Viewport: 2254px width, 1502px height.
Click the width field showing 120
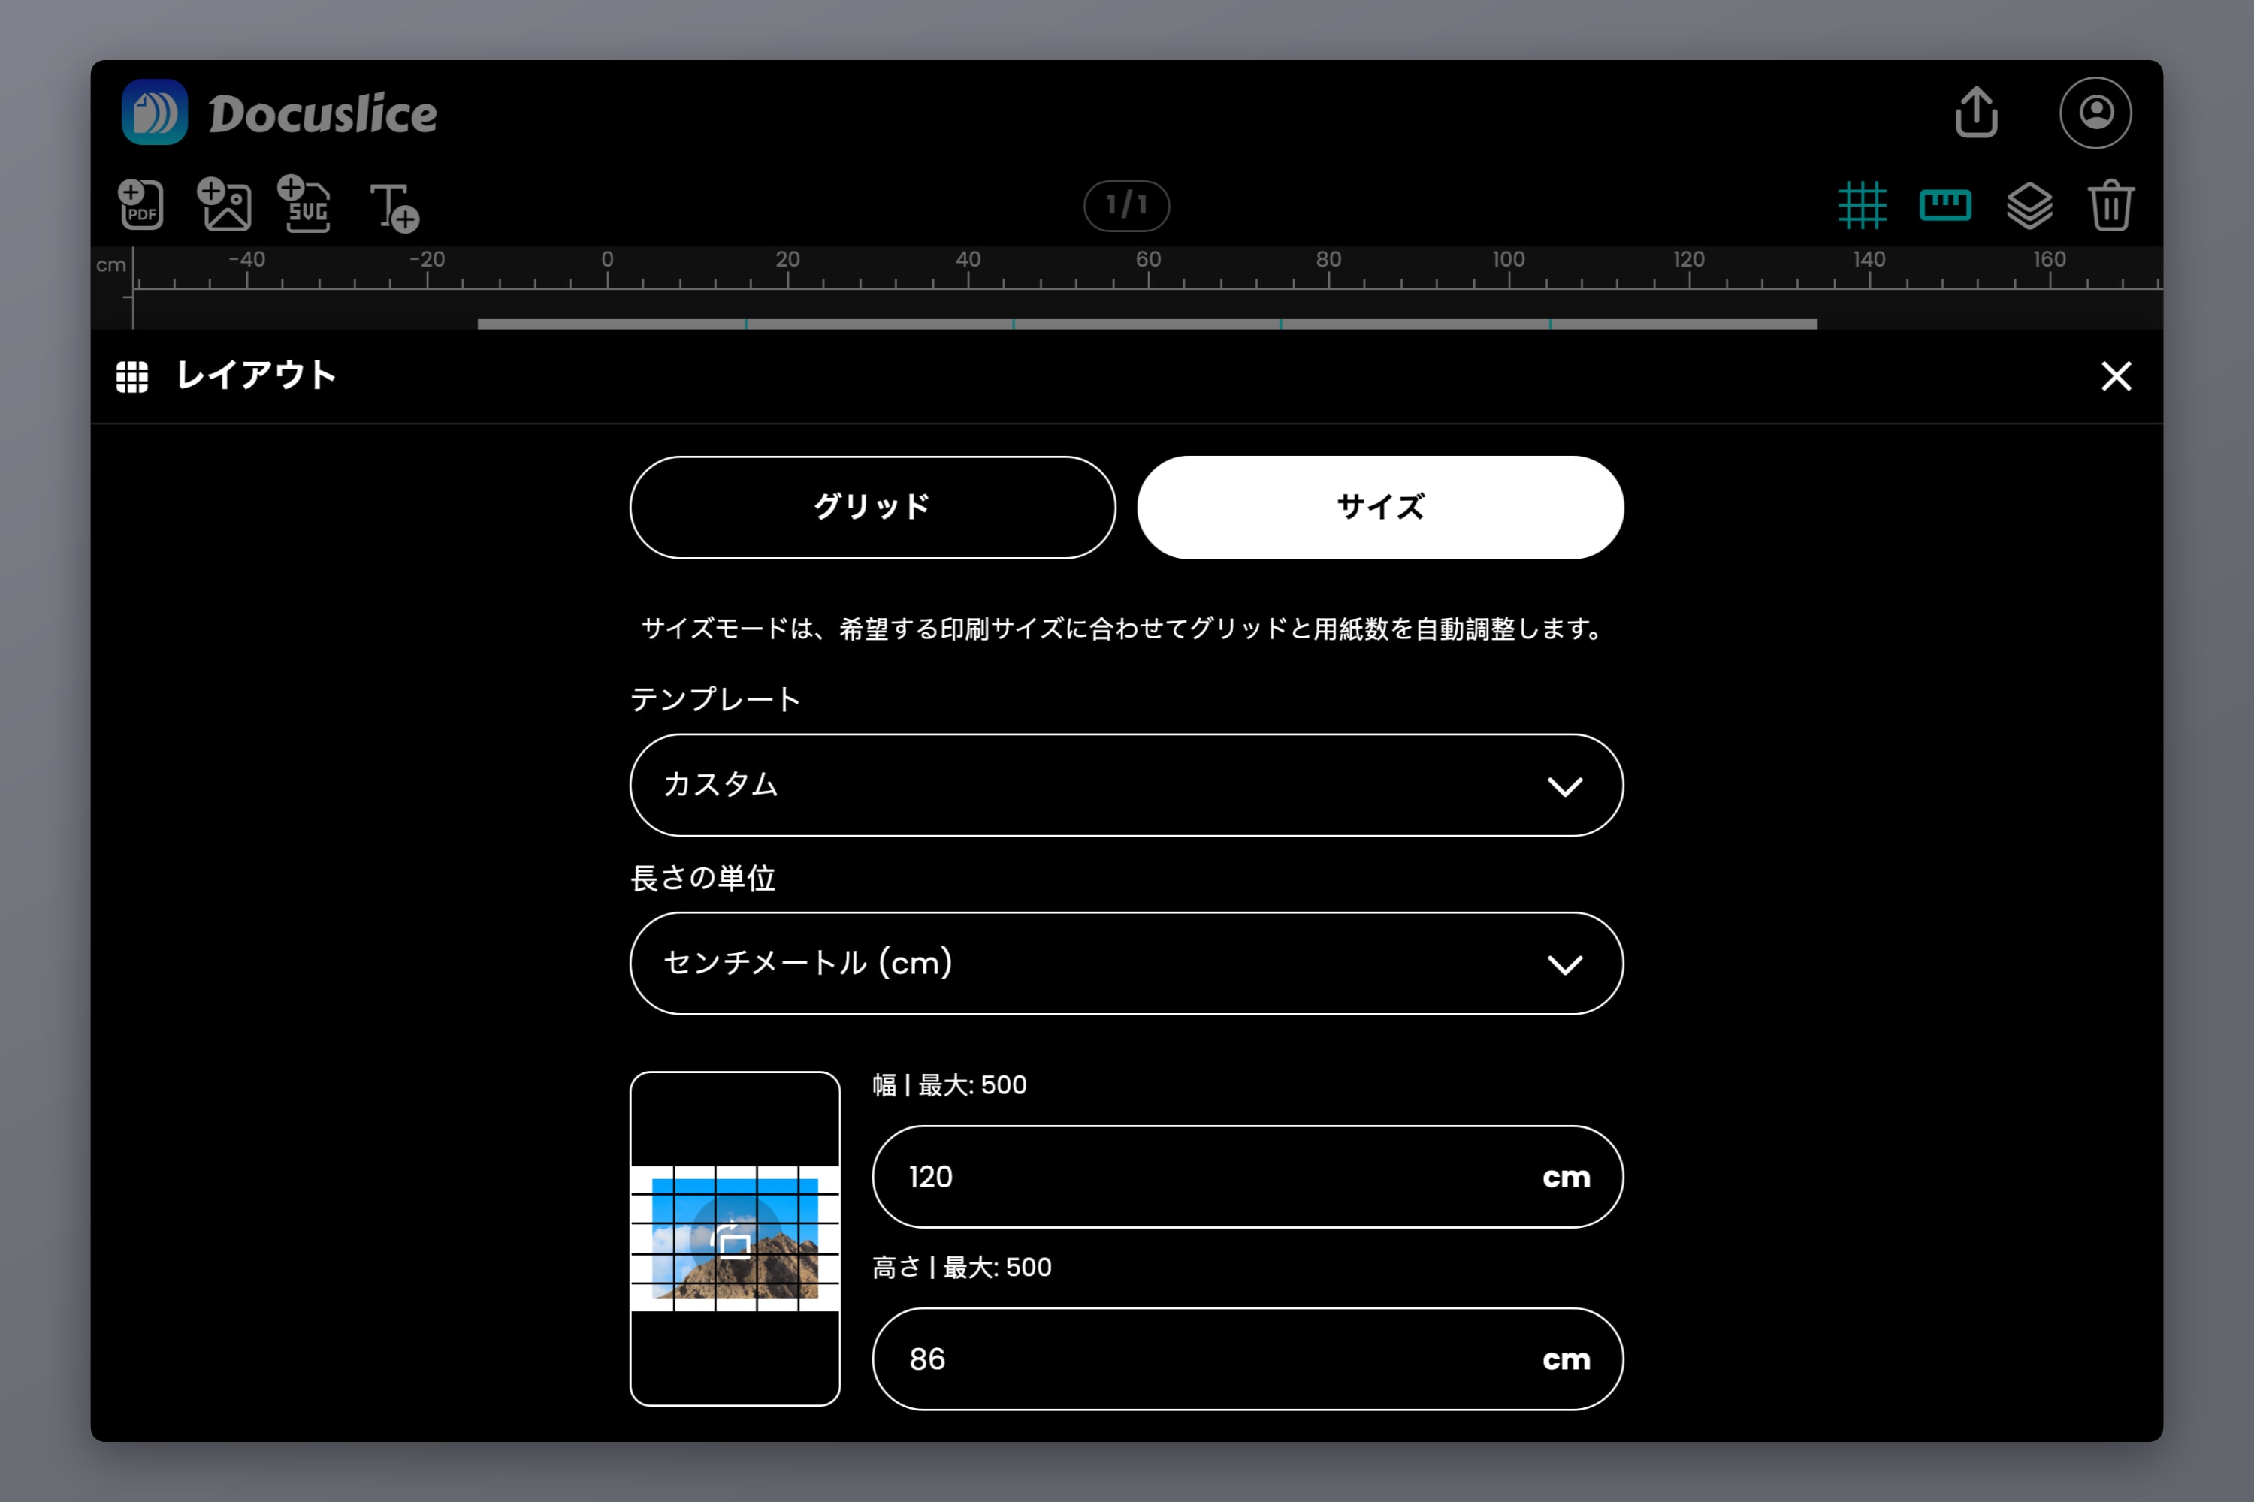[1246, 1176]
